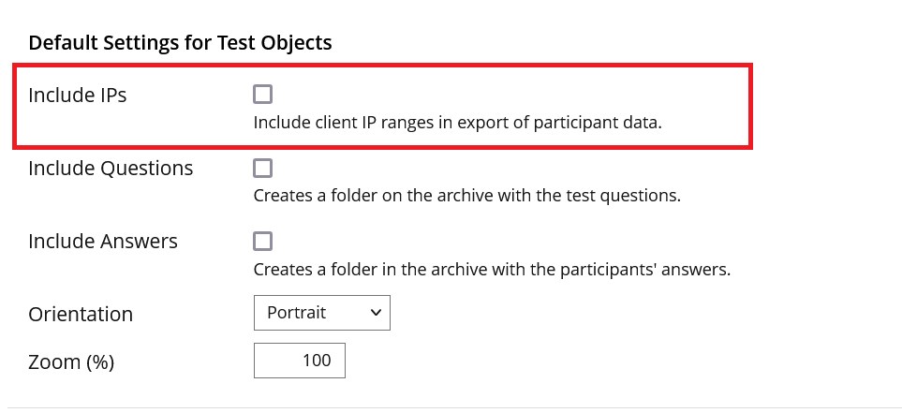Screen dimensions: 902x413
Task: Click the test questions folder description
Action: pyautogui.click(x=466, y=197)
